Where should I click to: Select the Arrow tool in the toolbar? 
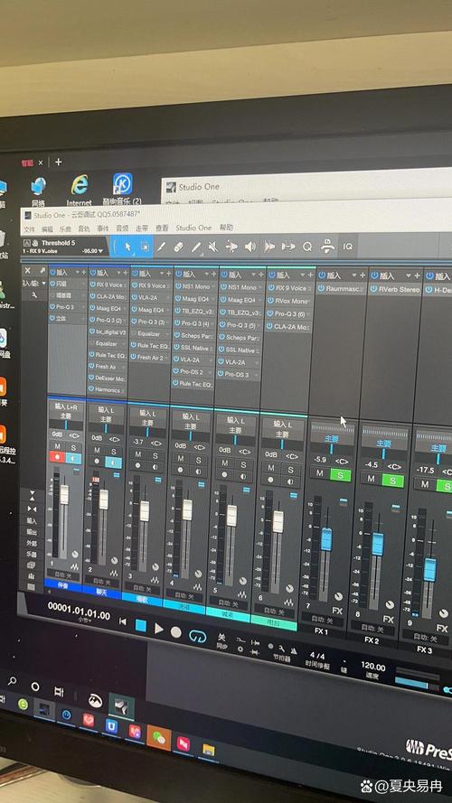pyautogui.click(x=127, y=247)
